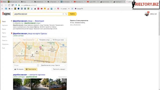Open advanced search settings sliders icon
Viewport: 160px width, 90px height.
[x=66, y=14]
